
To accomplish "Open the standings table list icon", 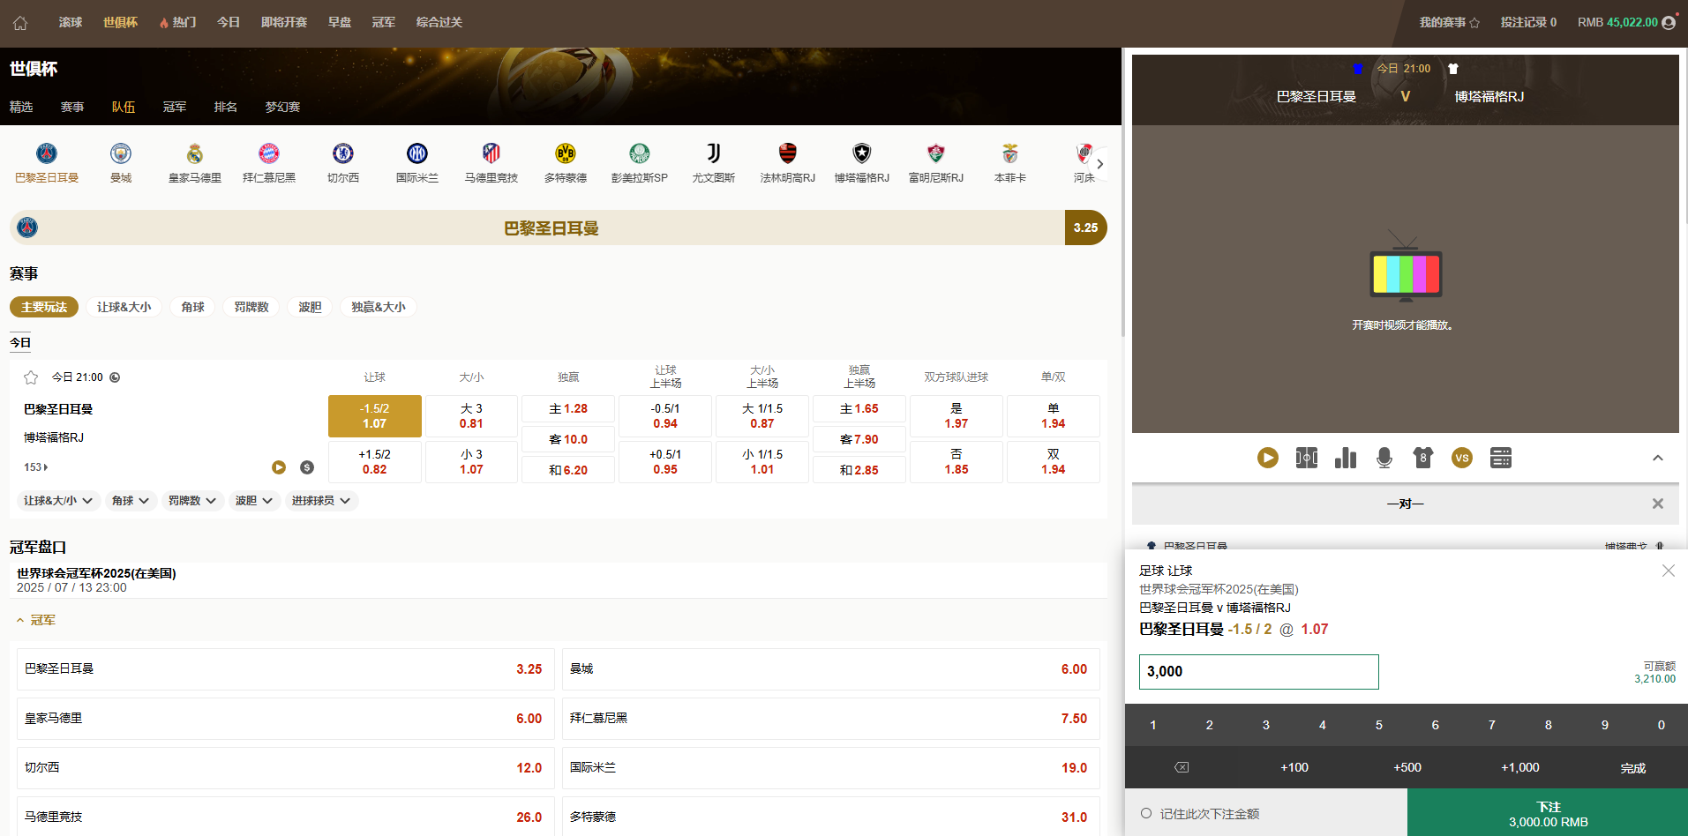I will (x=1501, y=458).
